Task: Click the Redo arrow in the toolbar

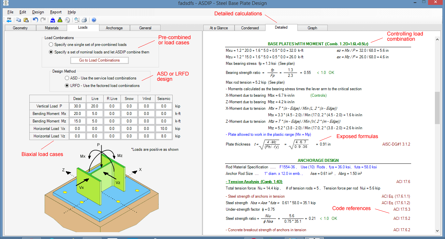Action: click(x=43, y=20)
